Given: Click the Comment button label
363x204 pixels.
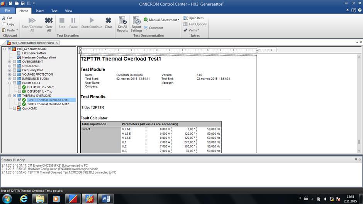Looking at the screenshot, I should [156, 28].
